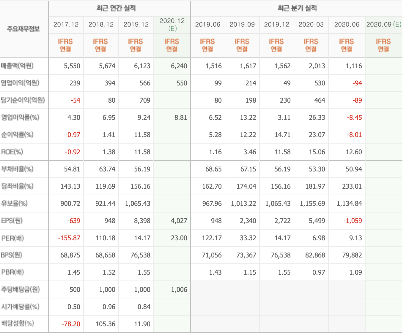Image resolution: width=406 pixels, height=334 pixels.
Task: Click the PER(배) row label
Action: coord(12,238)
